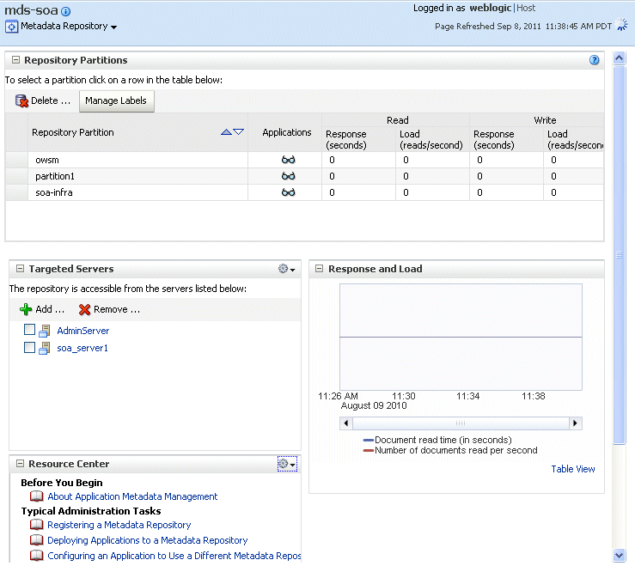Collapse the Targeted Servers panel
635x566 pixels.
click(20, 269)
